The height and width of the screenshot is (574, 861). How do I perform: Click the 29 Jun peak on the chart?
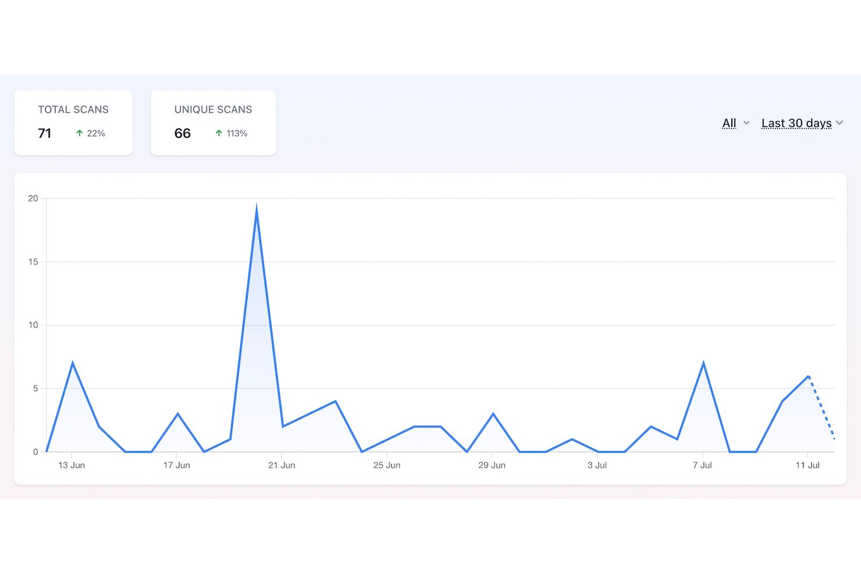[x=493, y=414]
